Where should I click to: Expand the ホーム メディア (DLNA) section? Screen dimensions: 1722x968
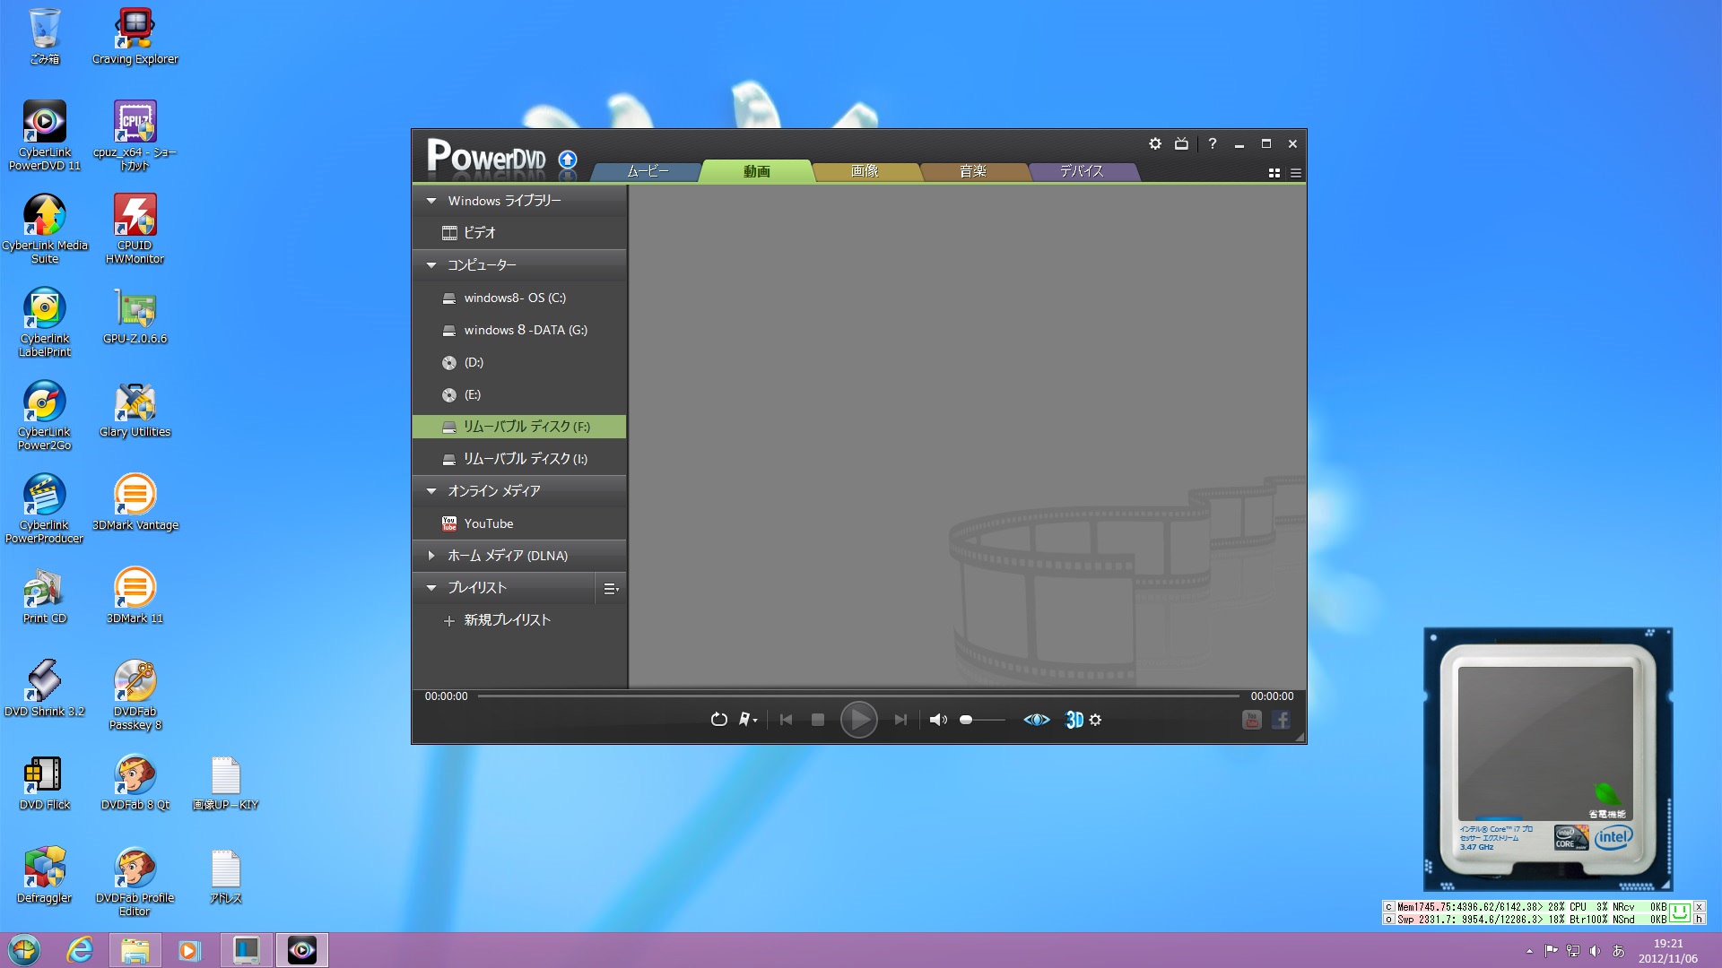(x=431, y=556)
